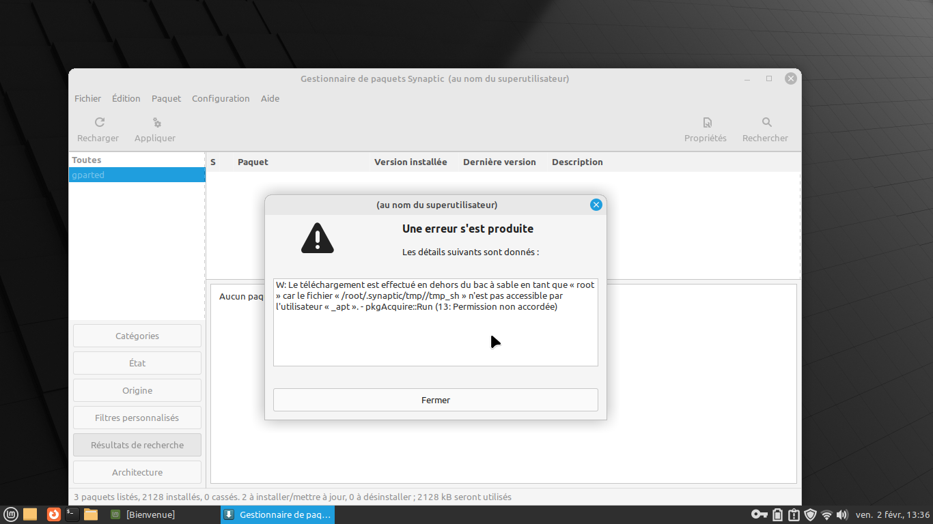Sort by the S status column header
Image resolution: width=933 pixels, height=524 pixels.
[x=213, y=162]
